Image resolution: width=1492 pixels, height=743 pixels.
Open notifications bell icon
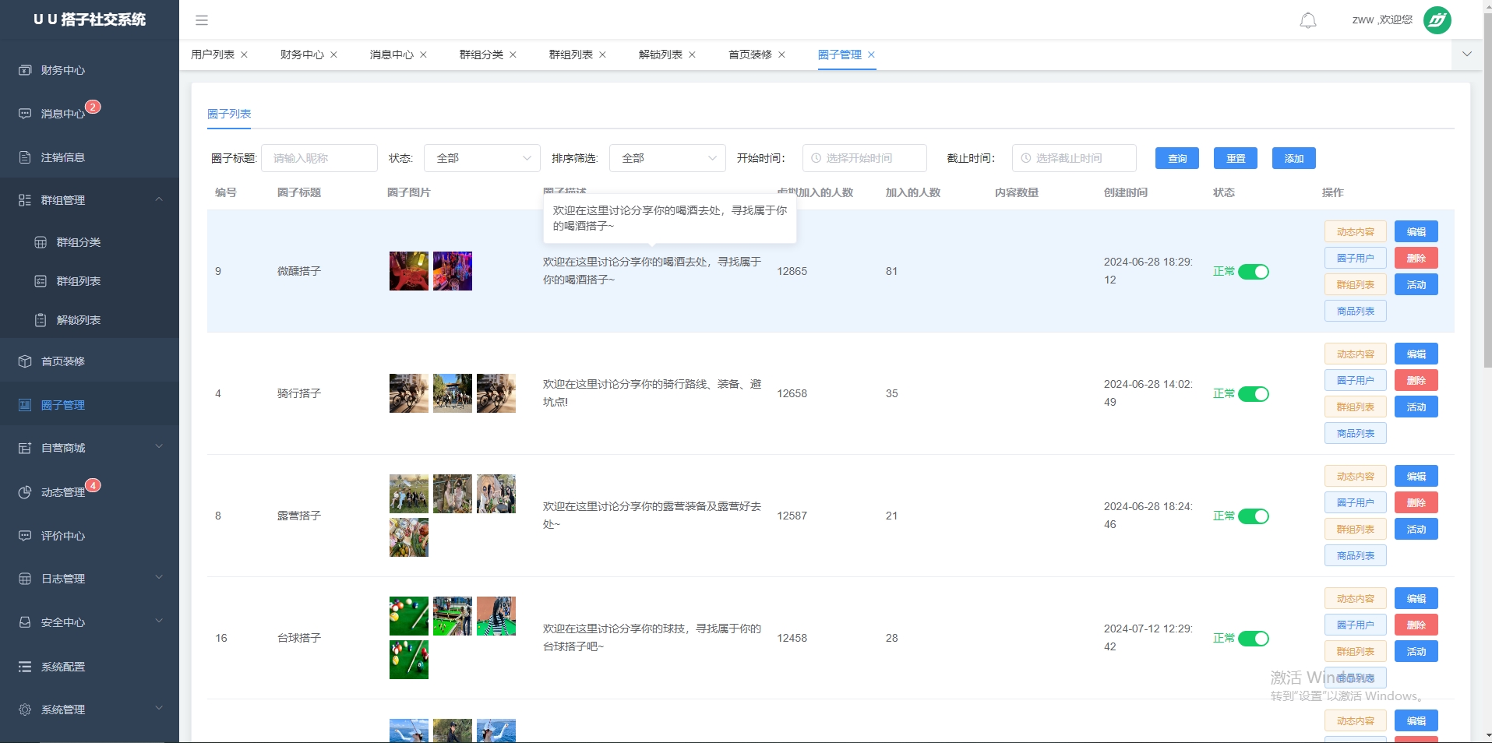coord(1308,20)
